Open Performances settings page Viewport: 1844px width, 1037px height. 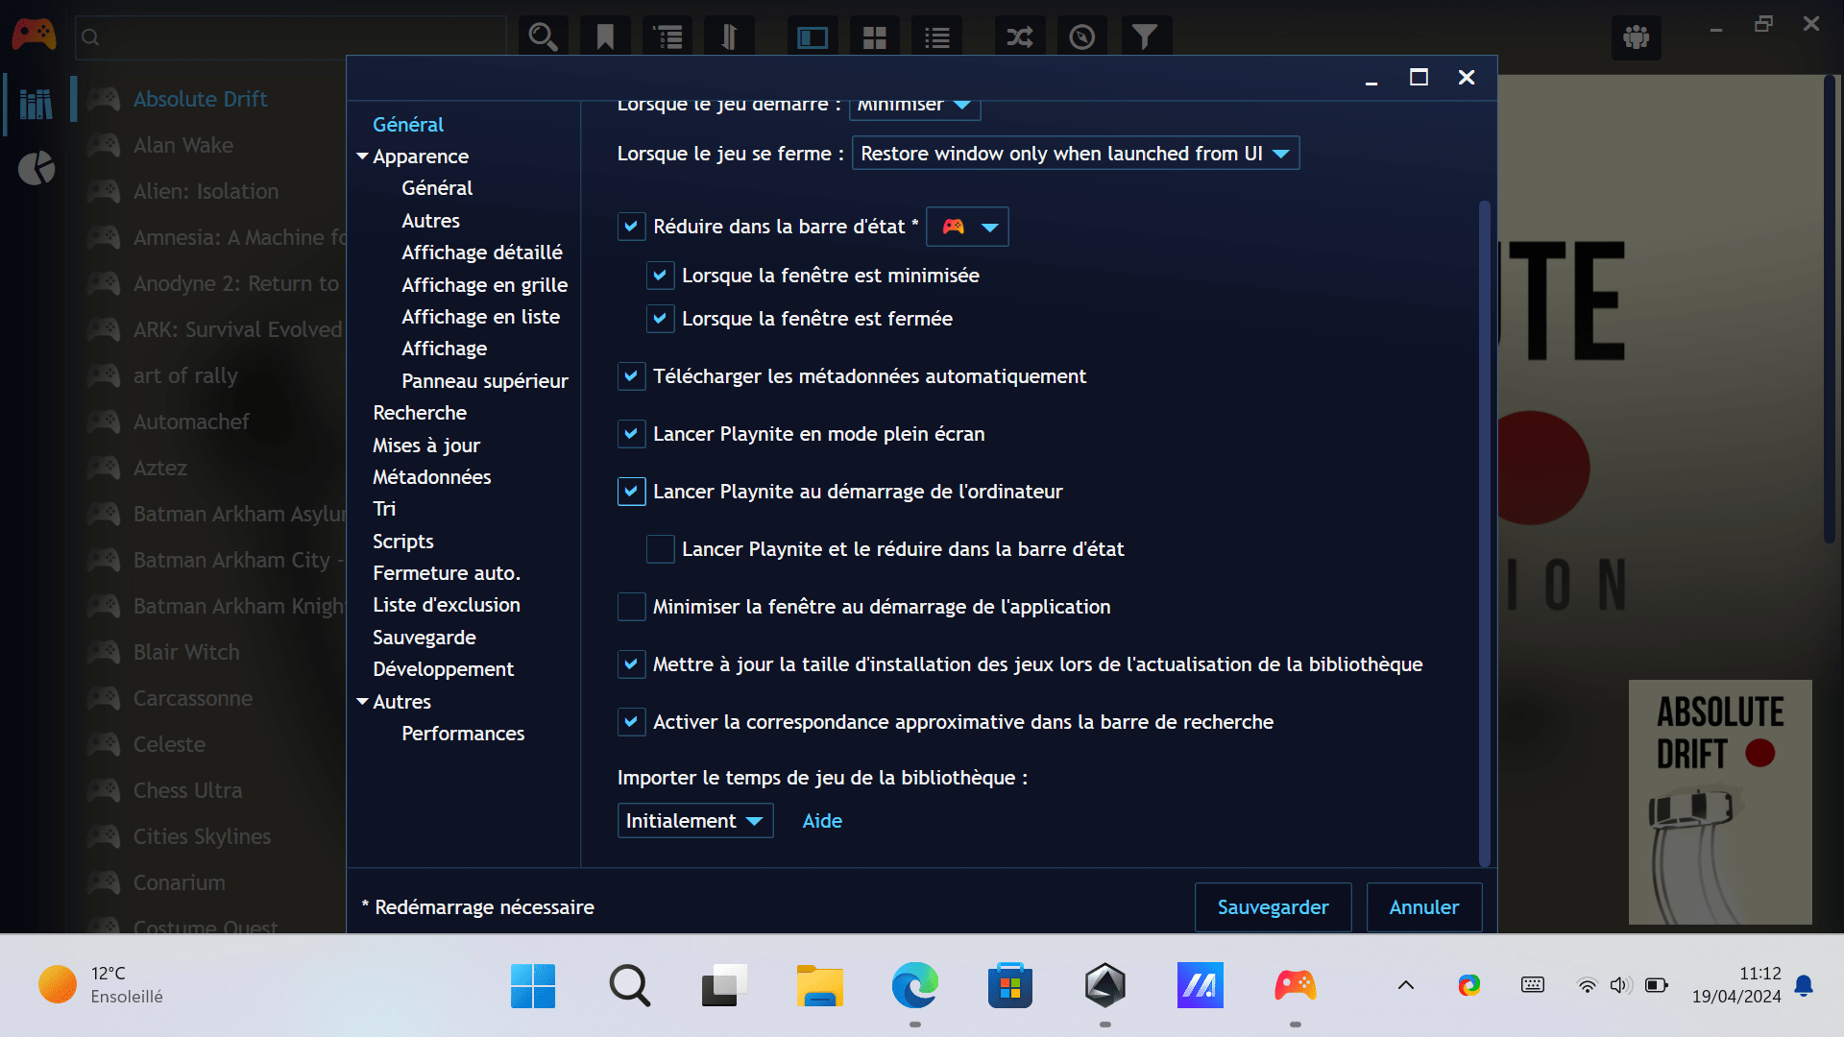(x=463, y=734)
